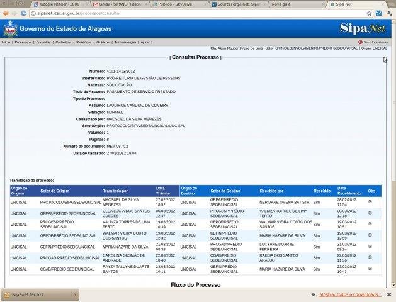Click process number 4101-1413/2012
Image resolution: width=396 pixels, height=302 pixels.
(121, 71)
